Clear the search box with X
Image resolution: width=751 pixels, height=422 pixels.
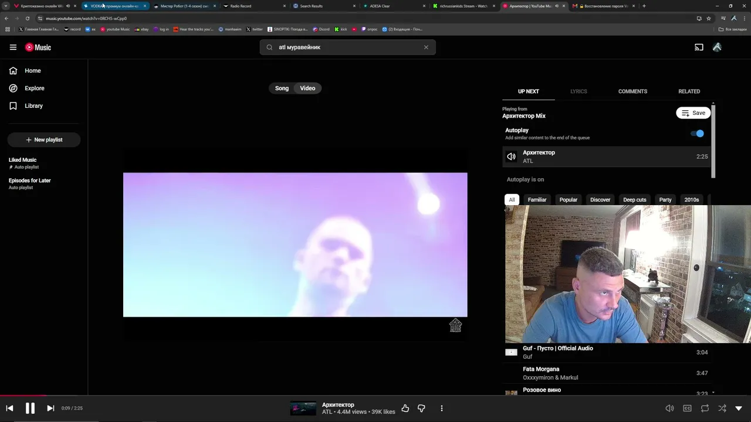click(x=426, y=47)
